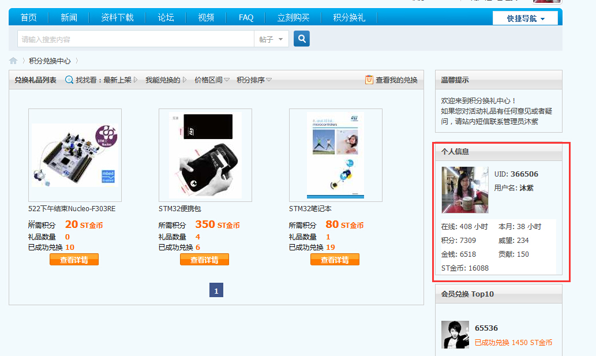Viewport: 596px width, 356px height.
Task: Expand the 快捷导航 quick navigation menu
Action: (x=525, y=18)
